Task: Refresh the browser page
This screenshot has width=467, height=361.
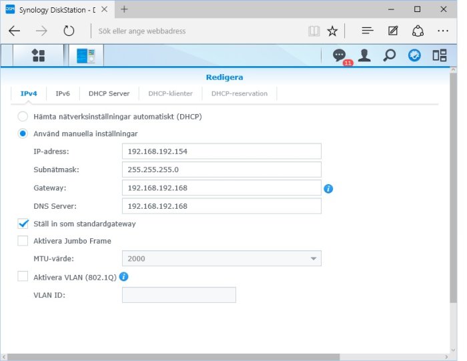Action: coord(69,31)
